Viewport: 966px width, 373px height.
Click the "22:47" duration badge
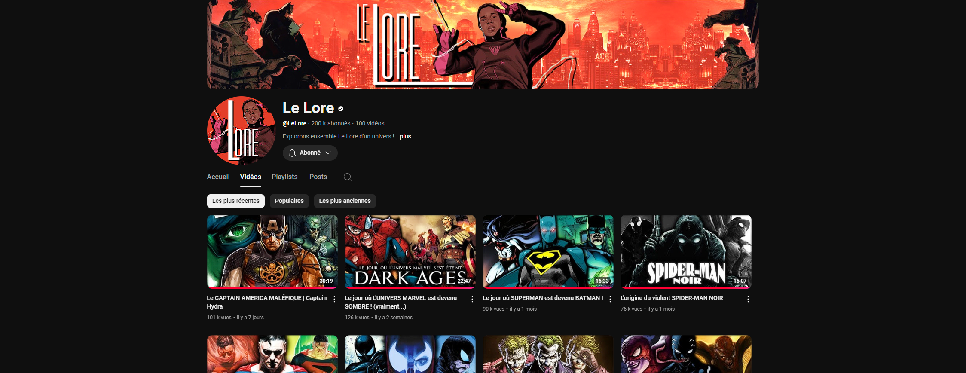pos(464,281)
